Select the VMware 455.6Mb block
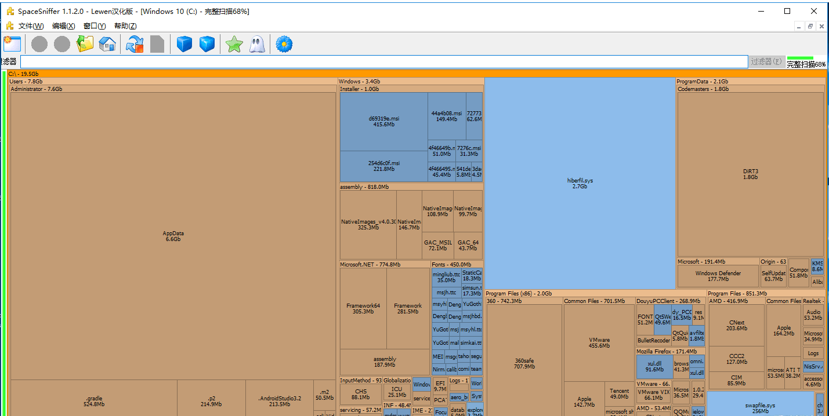829x416 pixels. point(599,343)
